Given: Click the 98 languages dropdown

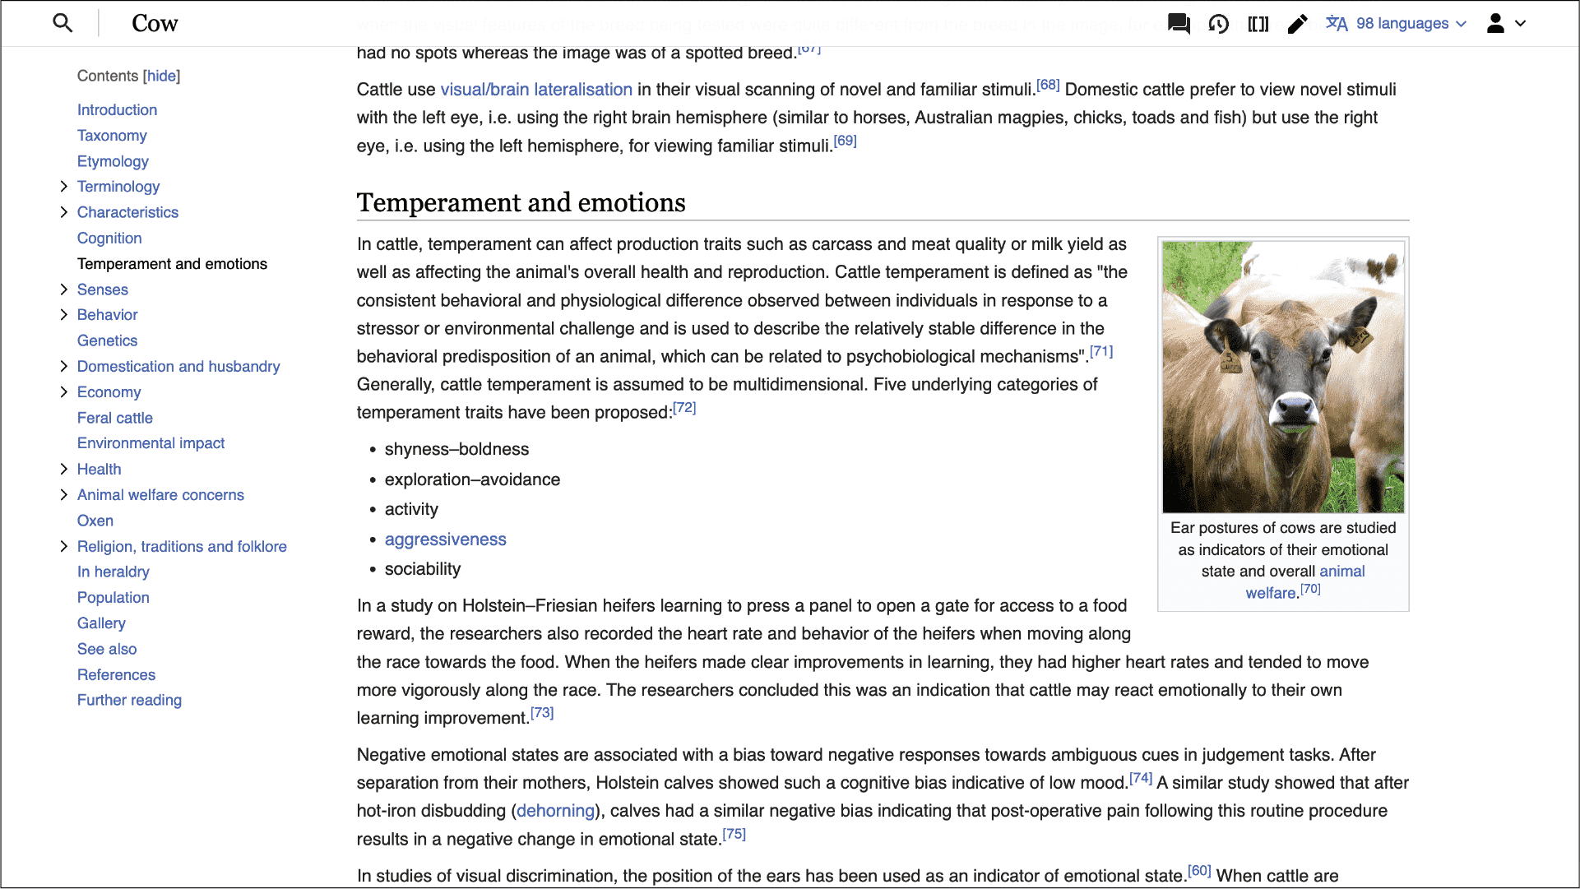Looking at the screenshot, I should (1399, 23).
